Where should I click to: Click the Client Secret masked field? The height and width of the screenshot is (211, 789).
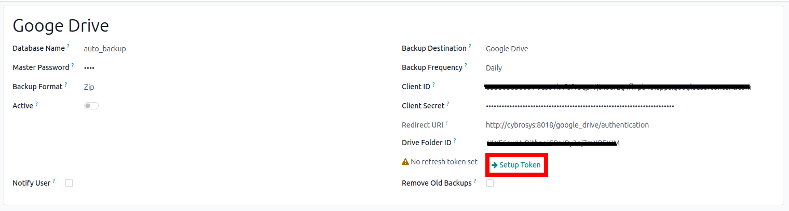click(x=580, y=106)
